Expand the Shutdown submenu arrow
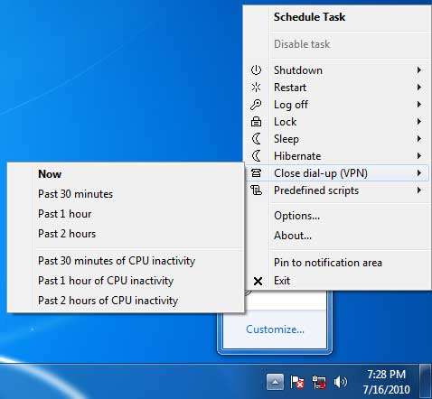Viewport: 432px width, 399px height. [x=419, y=70]
